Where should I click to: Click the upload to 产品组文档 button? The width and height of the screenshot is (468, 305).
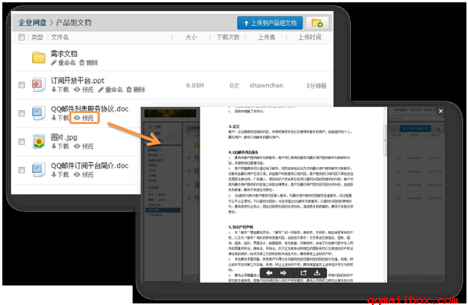click(270, 23)
